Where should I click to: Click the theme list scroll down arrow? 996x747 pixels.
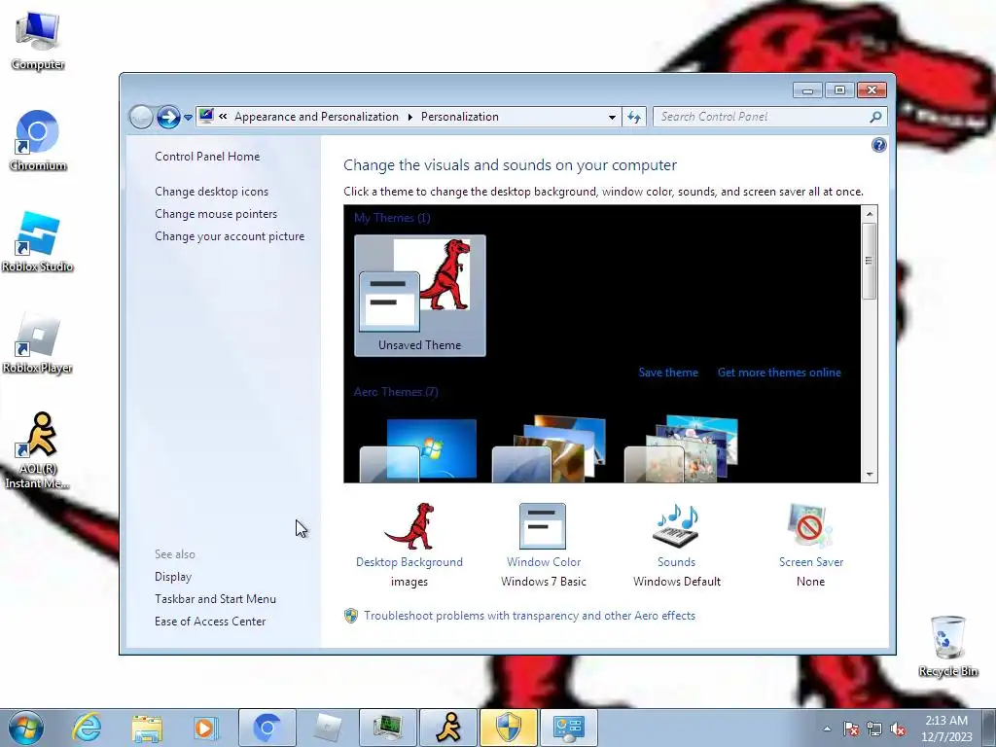click(870, 474)
